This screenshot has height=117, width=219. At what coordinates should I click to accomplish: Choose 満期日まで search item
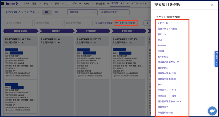pos(163,107)
